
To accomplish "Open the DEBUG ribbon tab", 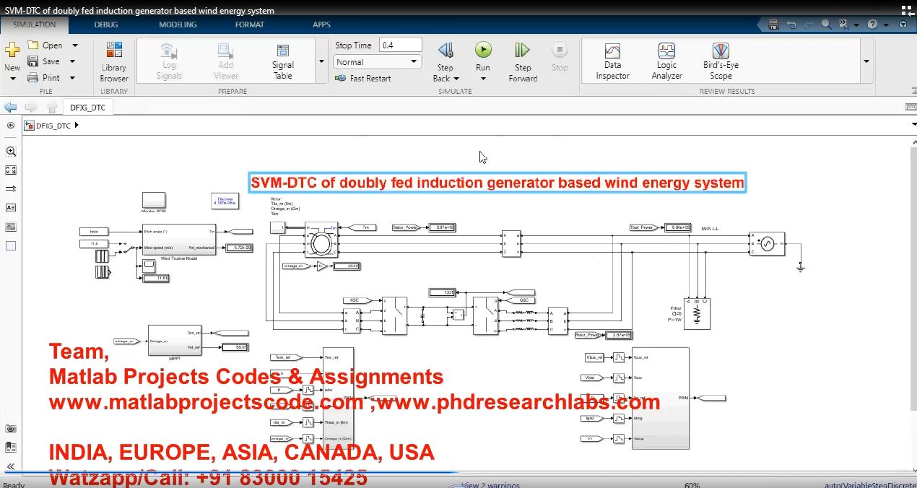I will 107,25.
